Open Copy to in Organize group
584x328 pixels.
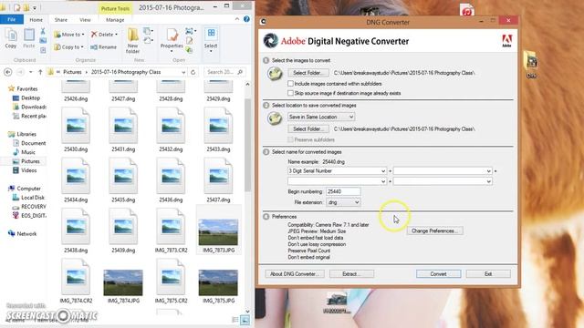click(69, 46)
